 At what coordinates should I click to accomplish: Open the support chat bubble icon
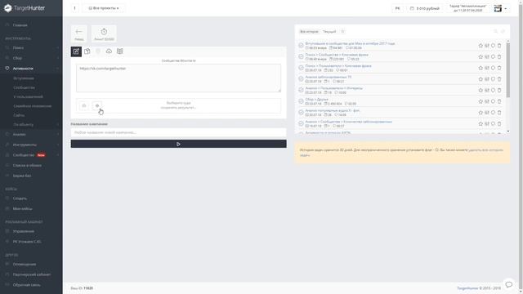click(508, 284)
